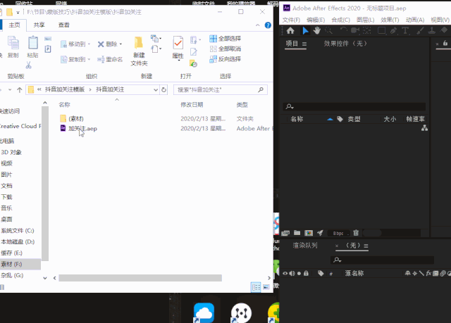Click Select All in Explorer ribbon
Viewport: 451px width, 323px height.
point(225,39)
